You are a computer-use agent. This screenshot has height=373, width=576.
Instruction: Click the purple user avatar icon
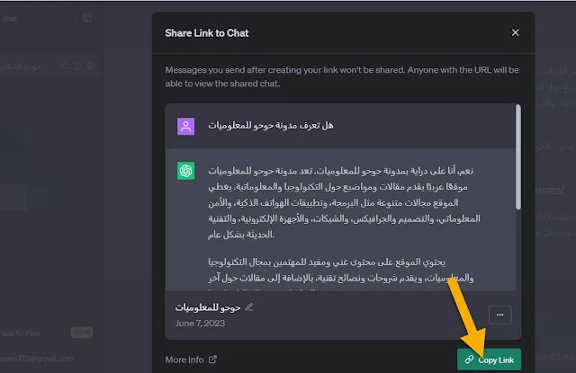[x=186, y=126]
